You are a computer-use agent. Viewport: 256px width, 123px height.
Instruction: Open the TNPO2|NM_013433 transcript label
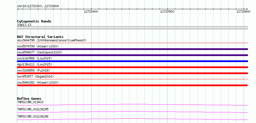[30, 102]
